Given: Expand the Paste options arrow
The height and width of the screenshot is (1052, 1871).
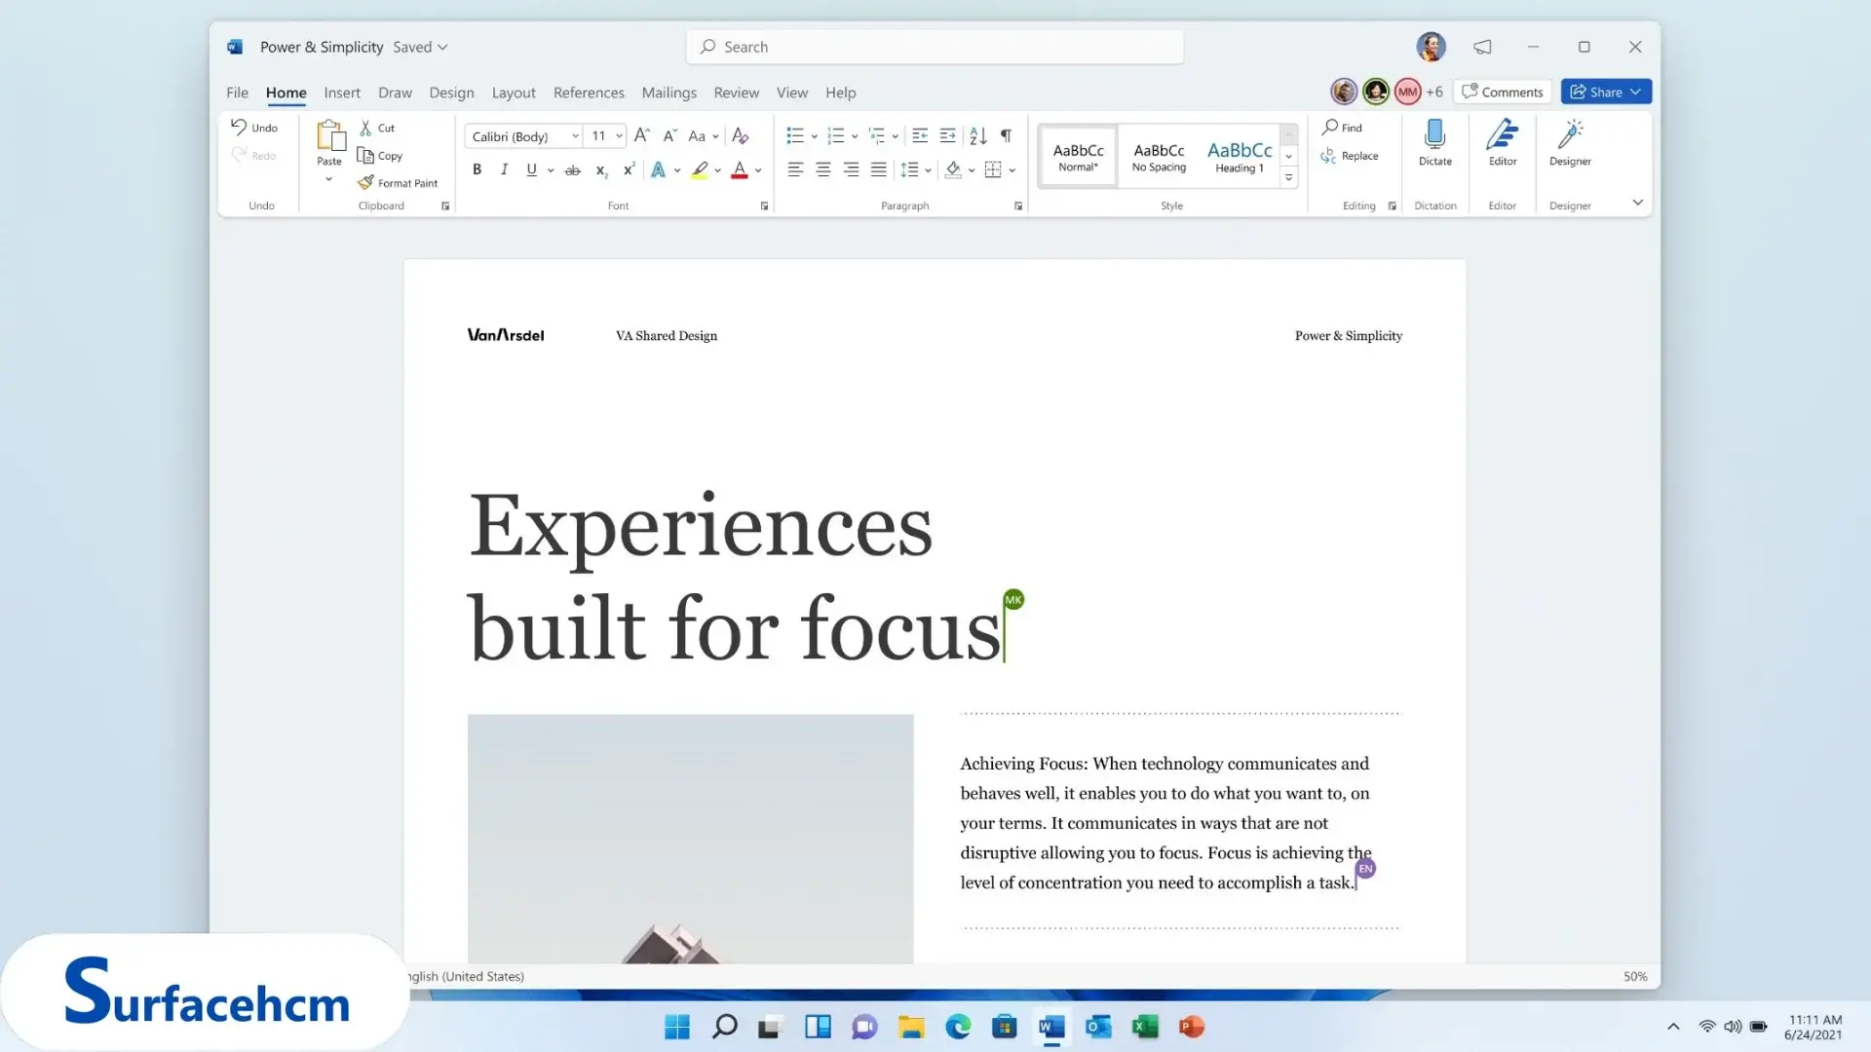Looking at the screenshot, I should point(329,179).
